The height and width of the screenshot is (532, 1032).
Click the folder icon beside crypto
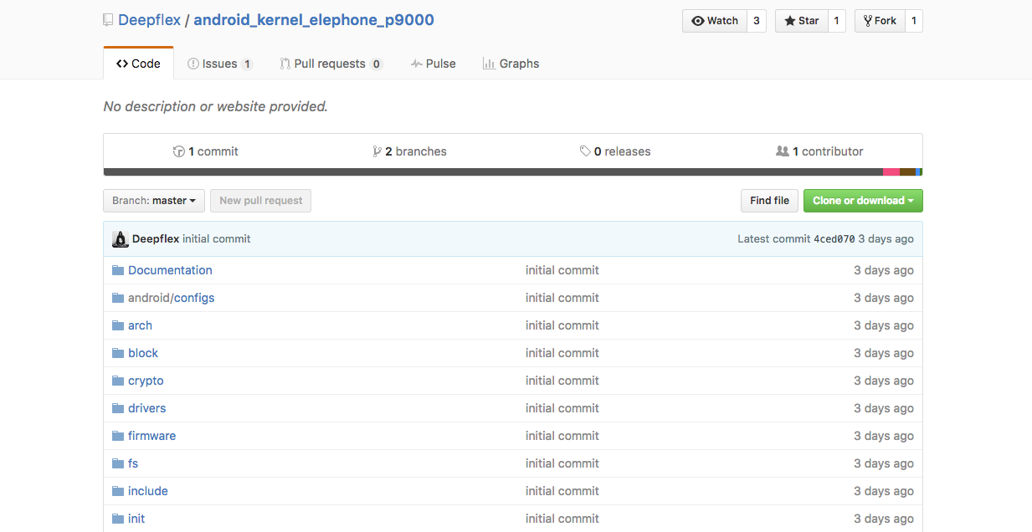coord(118,381)
